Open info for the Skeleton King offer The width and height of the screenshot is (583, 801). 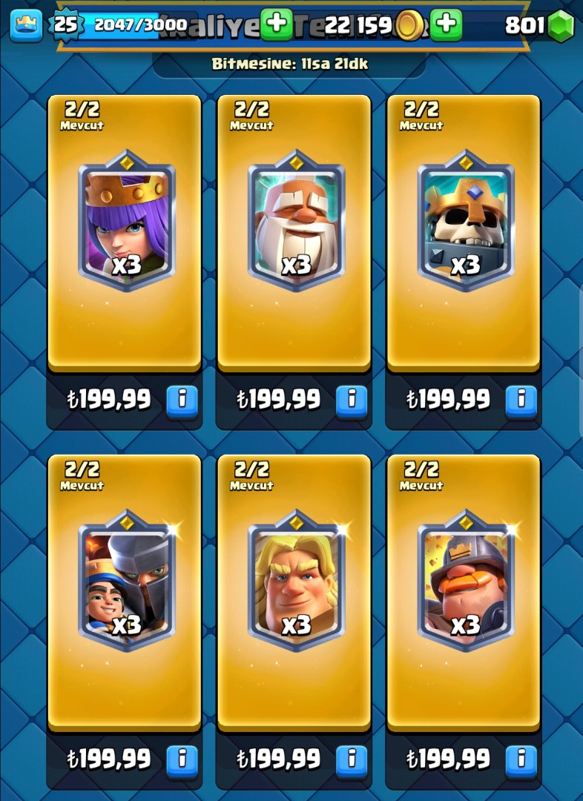521,400
